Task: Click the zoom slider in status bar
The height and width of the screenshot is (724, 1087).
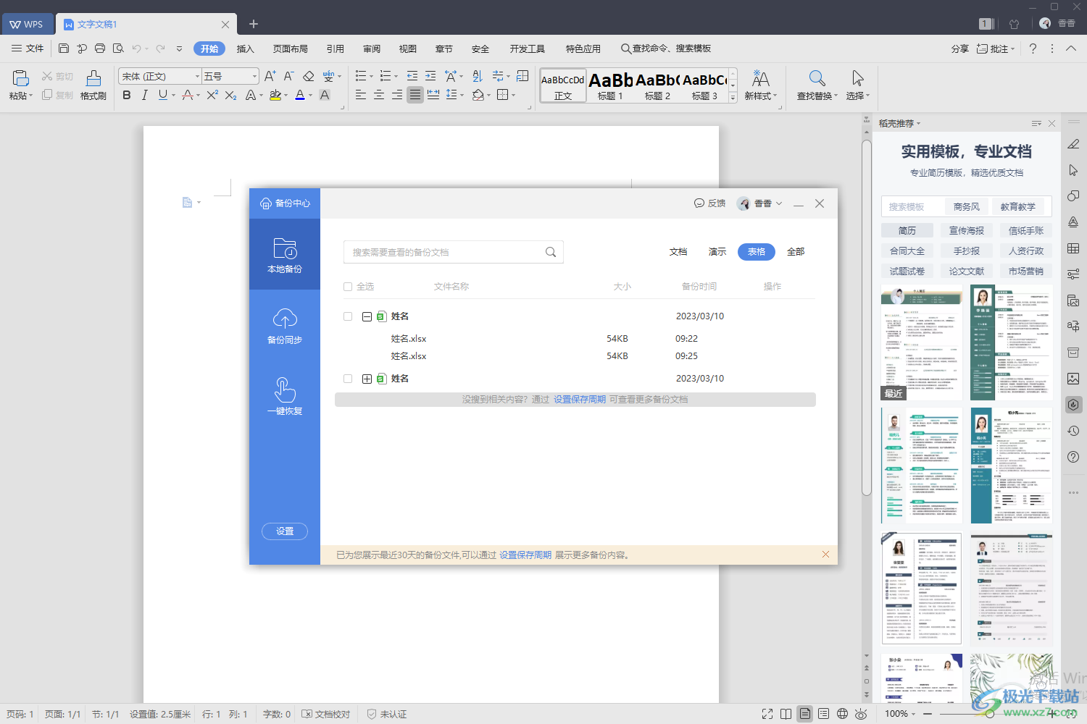Action: (988, 714)
